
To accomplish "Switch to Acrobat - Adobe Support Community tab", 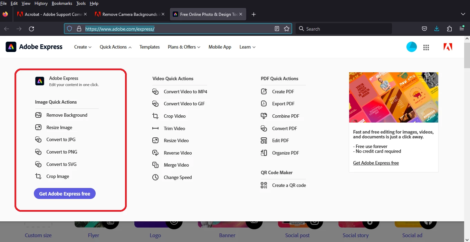I will (52, 14).
